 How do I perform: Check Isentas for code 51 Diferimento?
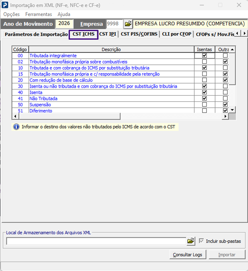(204, 111)
